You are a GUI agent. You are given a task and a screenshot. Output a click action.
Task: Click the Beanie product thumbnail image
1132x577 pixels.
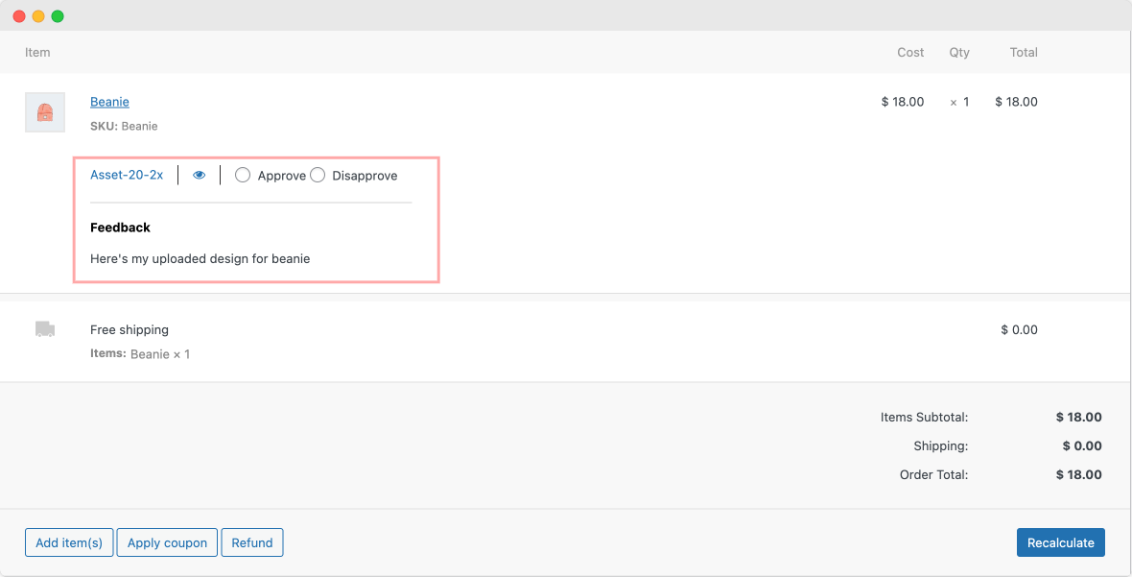point(44,111)
